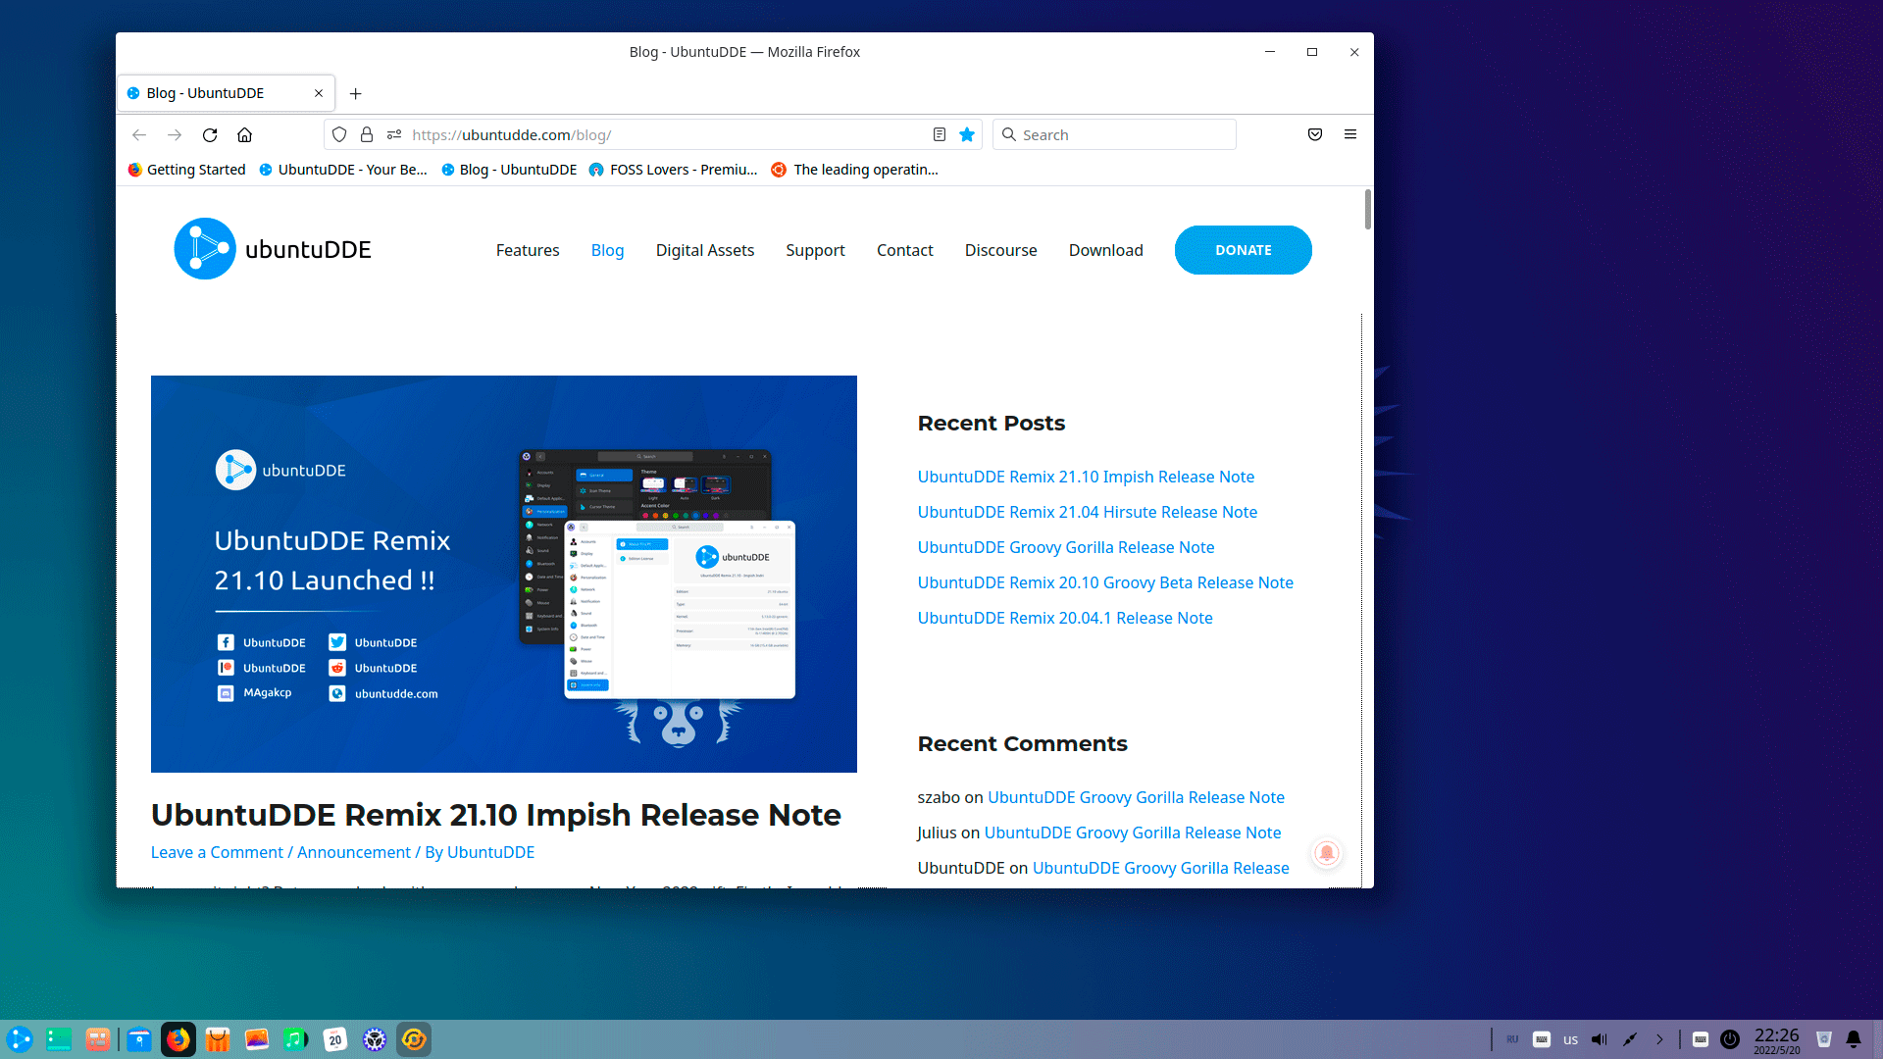Expand the hidden tray icons arrow
The image size is (1883, 1059).
point(1659,1039)
